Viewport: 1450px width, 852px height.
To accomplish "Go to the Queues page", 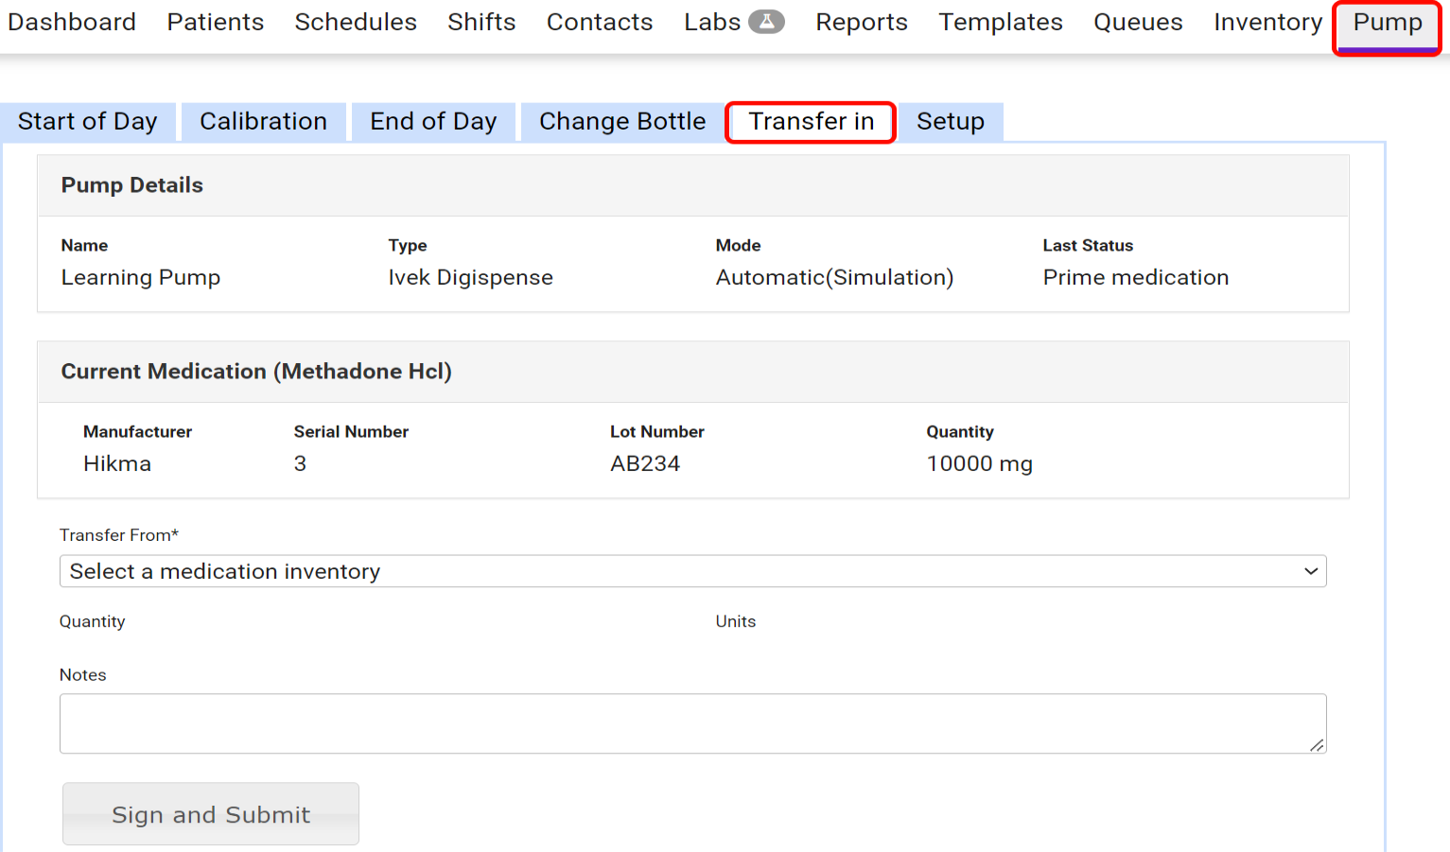I will pyautogui.click(x=1138, y=22).
